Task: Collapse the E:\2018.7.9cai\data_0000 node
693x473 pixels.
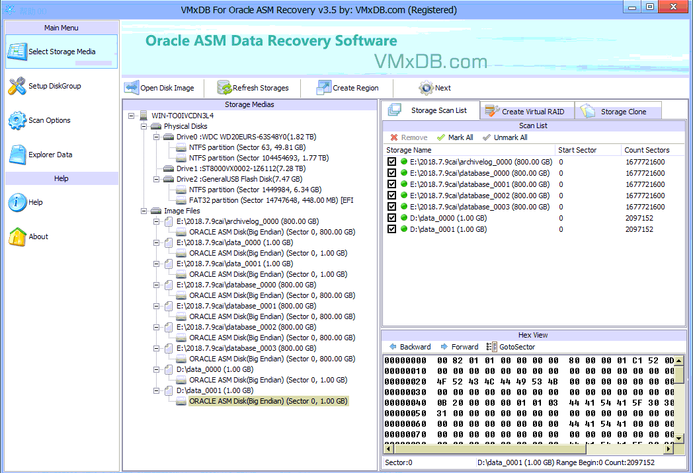Action: [x=156, y=242]
